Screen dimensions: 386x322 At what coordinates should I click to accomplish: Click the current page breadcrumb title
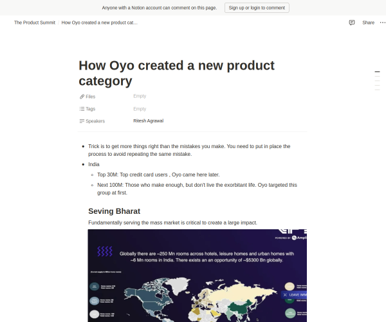[100, 23]
